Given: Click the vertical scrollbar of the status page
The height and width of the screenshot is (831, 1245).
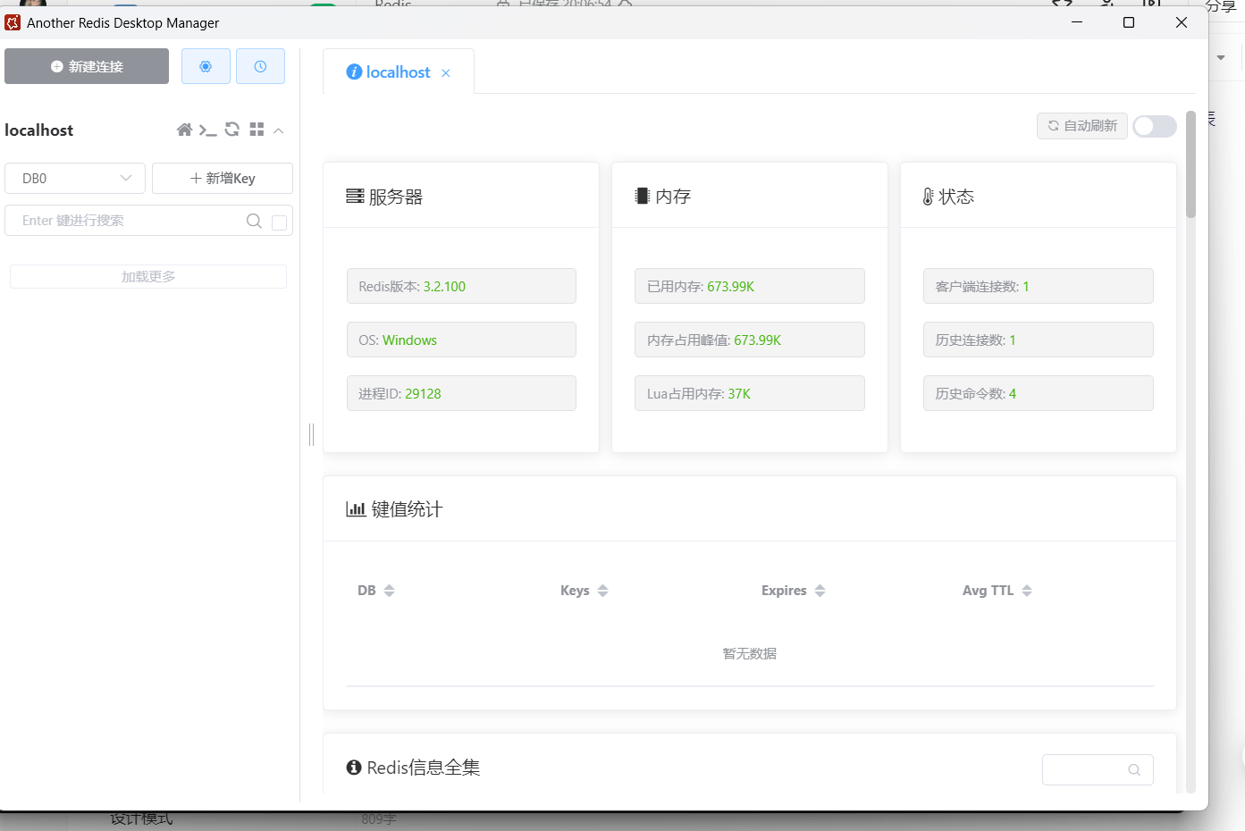Looking at the screenshot, I should (1190, 164).
